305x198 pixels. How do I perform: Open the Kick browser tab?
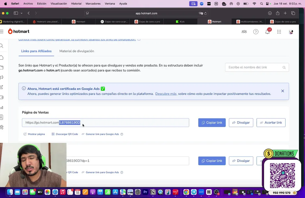pos(180,22)
